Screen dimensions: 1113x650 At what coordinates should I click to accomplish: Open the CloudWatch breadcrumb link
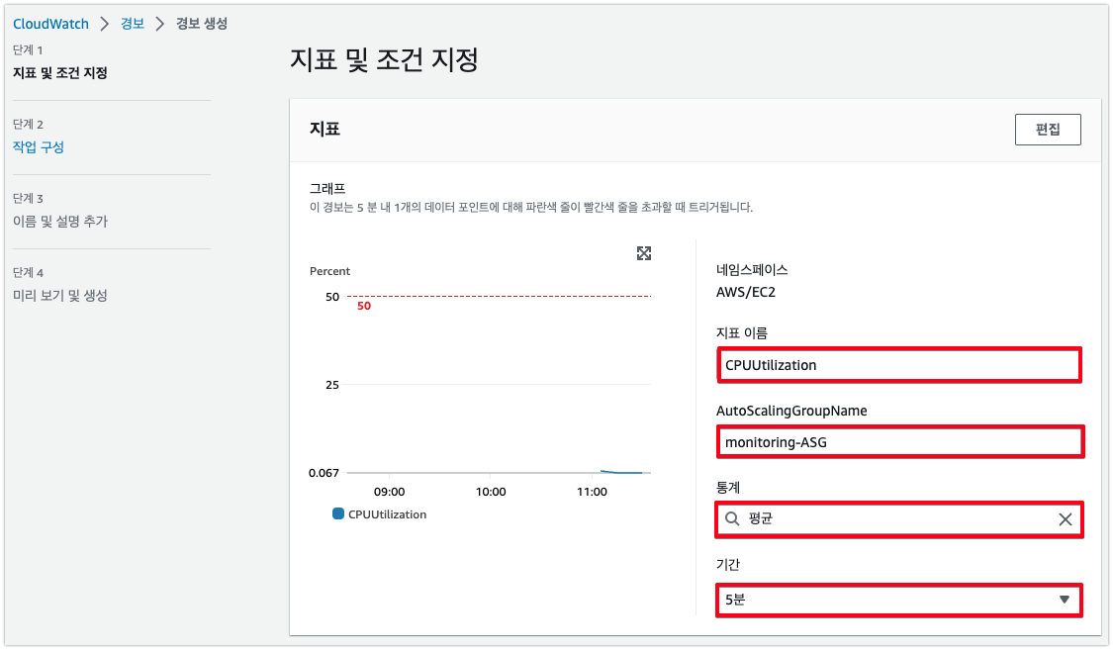coord(50,24)
